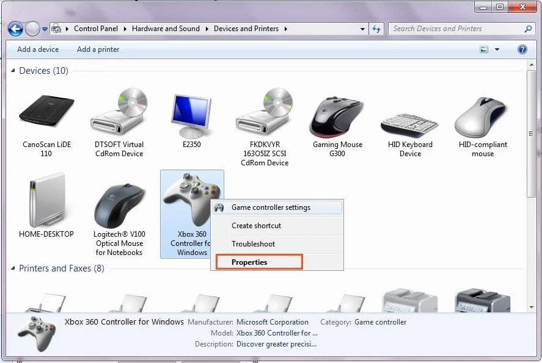Select Troubleshoot in the context menu
The width and height of the screenshot is (542, 363).
click(254, 243)
